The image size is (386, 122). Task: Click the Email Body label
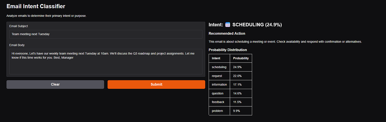coord(17,45)
